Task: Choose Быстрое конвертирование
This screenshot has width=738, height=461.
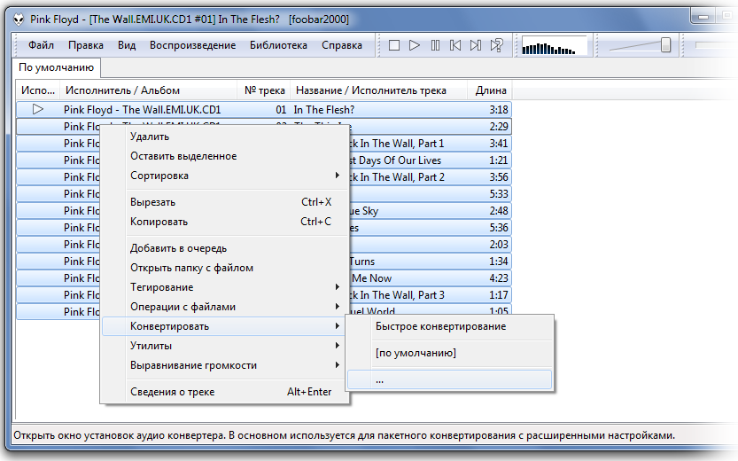Action: click(x=450, y=326)
